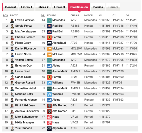Click the Lando Norris driver name
The height and width of the screenshot is (133, 142).
tap(23, 54)
